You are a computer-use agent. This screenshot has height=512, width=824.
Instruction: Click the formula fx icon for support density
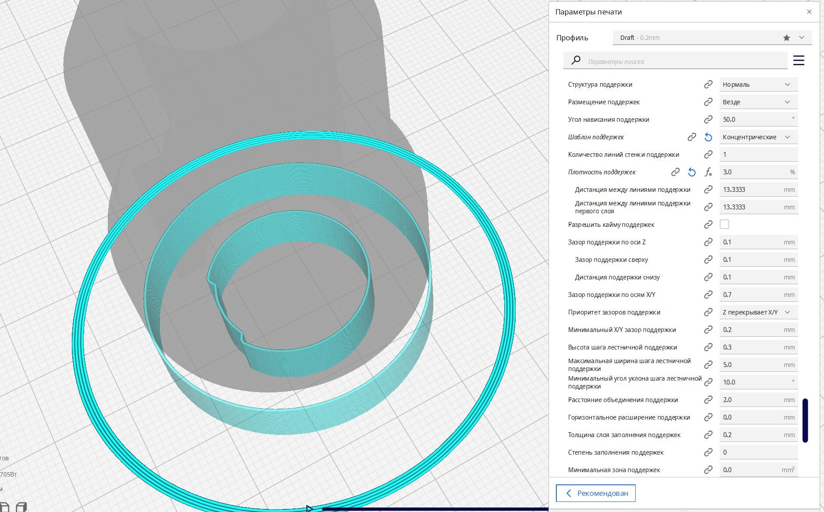pos(708,172)
